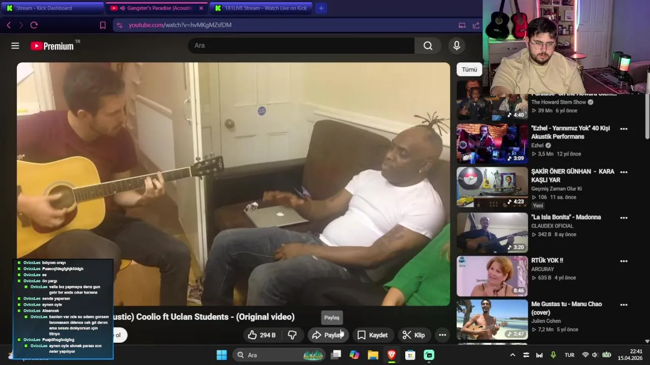Open 'RTÜK YOK !!' video title
Image resolution: width=650 pixels, height=365 pixels.
point(547,261)
